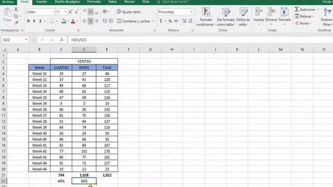The height and width of the screenshot is (187, 333).
Task: Click the Cut scissors icon
Action: click(16, 9)
